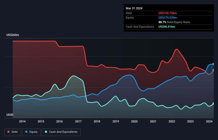The image size is (218, 140).
Task: Click the 88.7% Debt/Equity Ratio text
Action: (x=174, y=22)
